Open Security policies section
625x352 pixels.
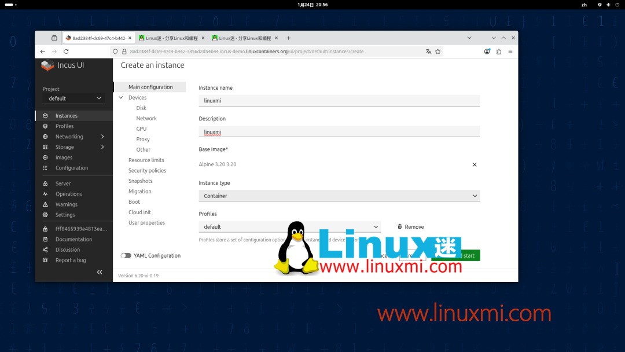[x=147, y=170]
